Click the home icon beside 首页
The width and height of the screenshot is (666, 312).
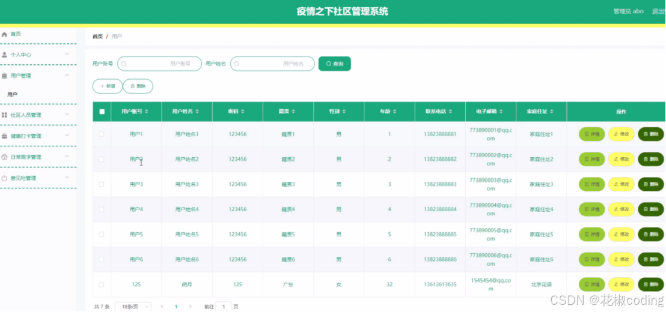tap(5, 34)
